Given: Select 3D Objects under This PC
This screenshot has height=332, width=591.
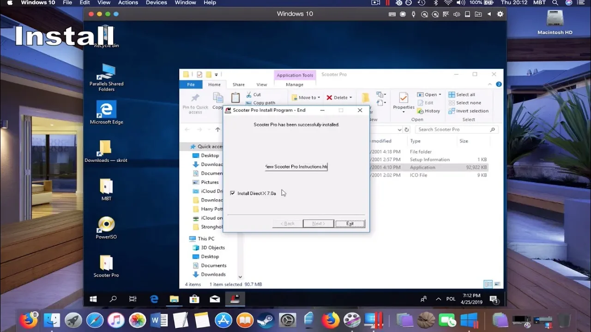Looking at the screenshot, I should (x=212, y=248).
